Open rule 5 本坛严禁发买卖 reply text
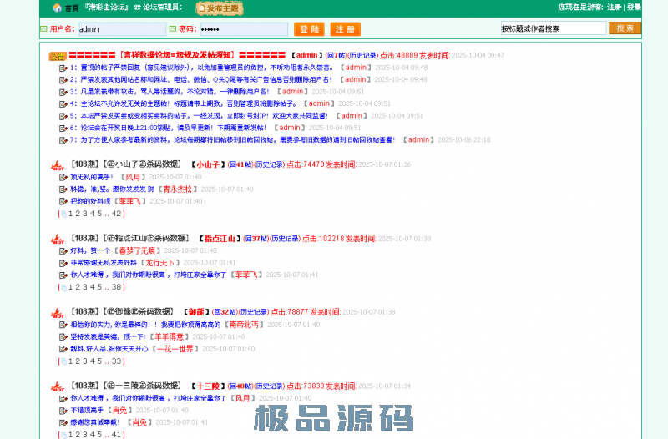Screen dimensions: 668x439 click(199, 116)
